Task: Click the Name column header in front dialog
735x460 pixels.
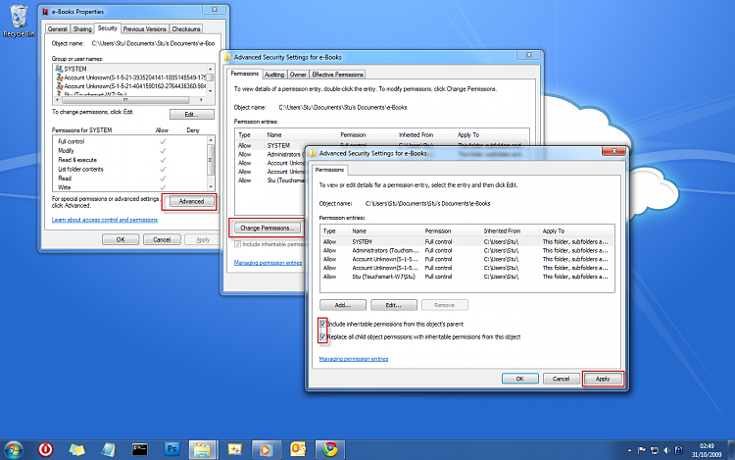Action: [x=386, y=231]
